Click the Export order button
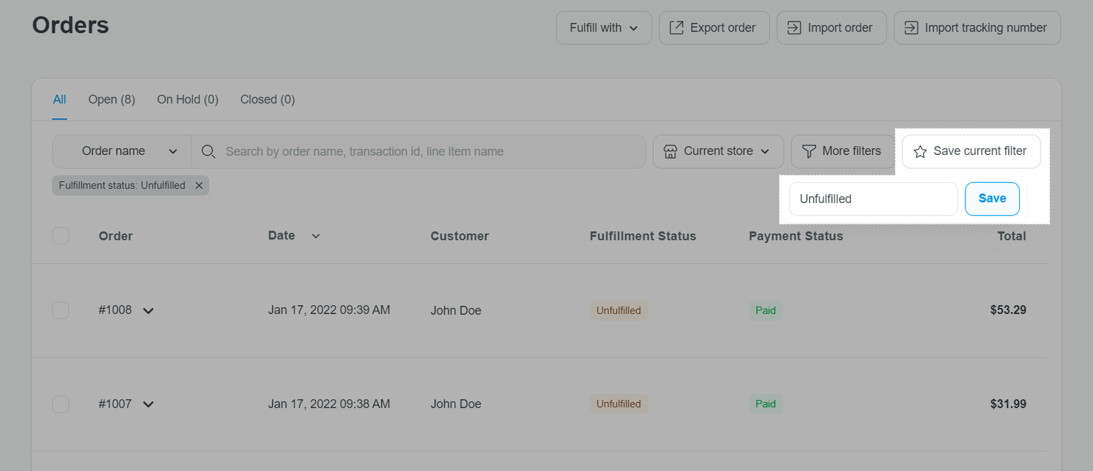This screenshot has height=471, width=1093. tap(714, 27)
